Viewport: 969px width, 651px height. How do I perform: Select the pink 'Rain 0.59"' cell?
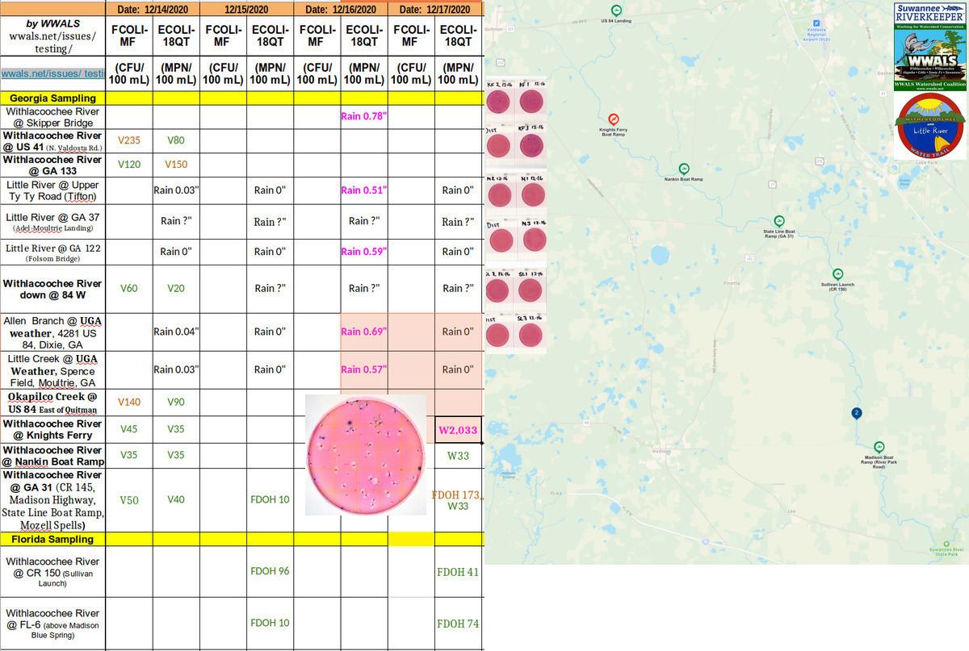tap(364, 252)
